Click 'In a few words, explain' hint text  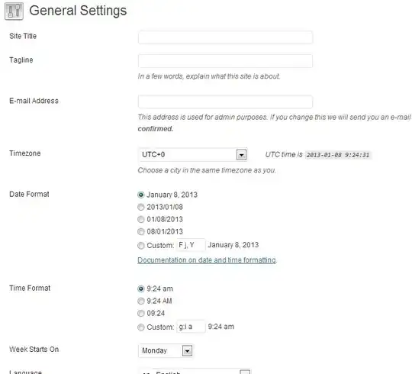click(209, 76)
